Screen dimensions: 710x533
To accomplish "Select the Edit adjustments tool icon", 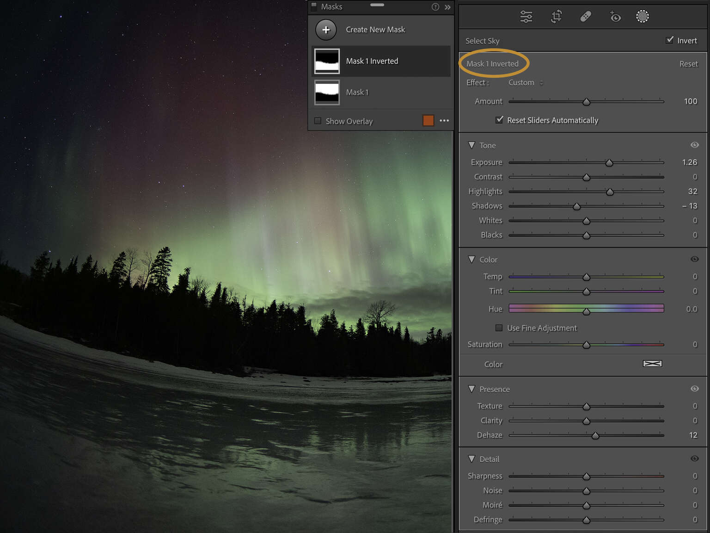I will (x=526, y=16).
